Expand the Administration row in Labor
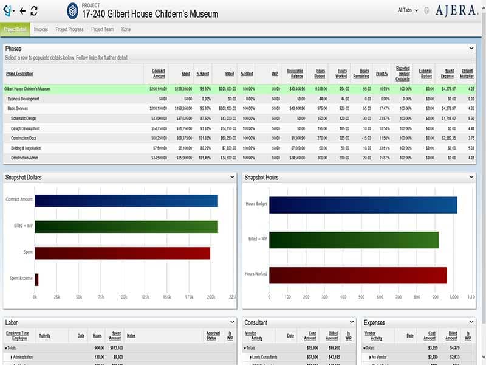 point(12,357)
